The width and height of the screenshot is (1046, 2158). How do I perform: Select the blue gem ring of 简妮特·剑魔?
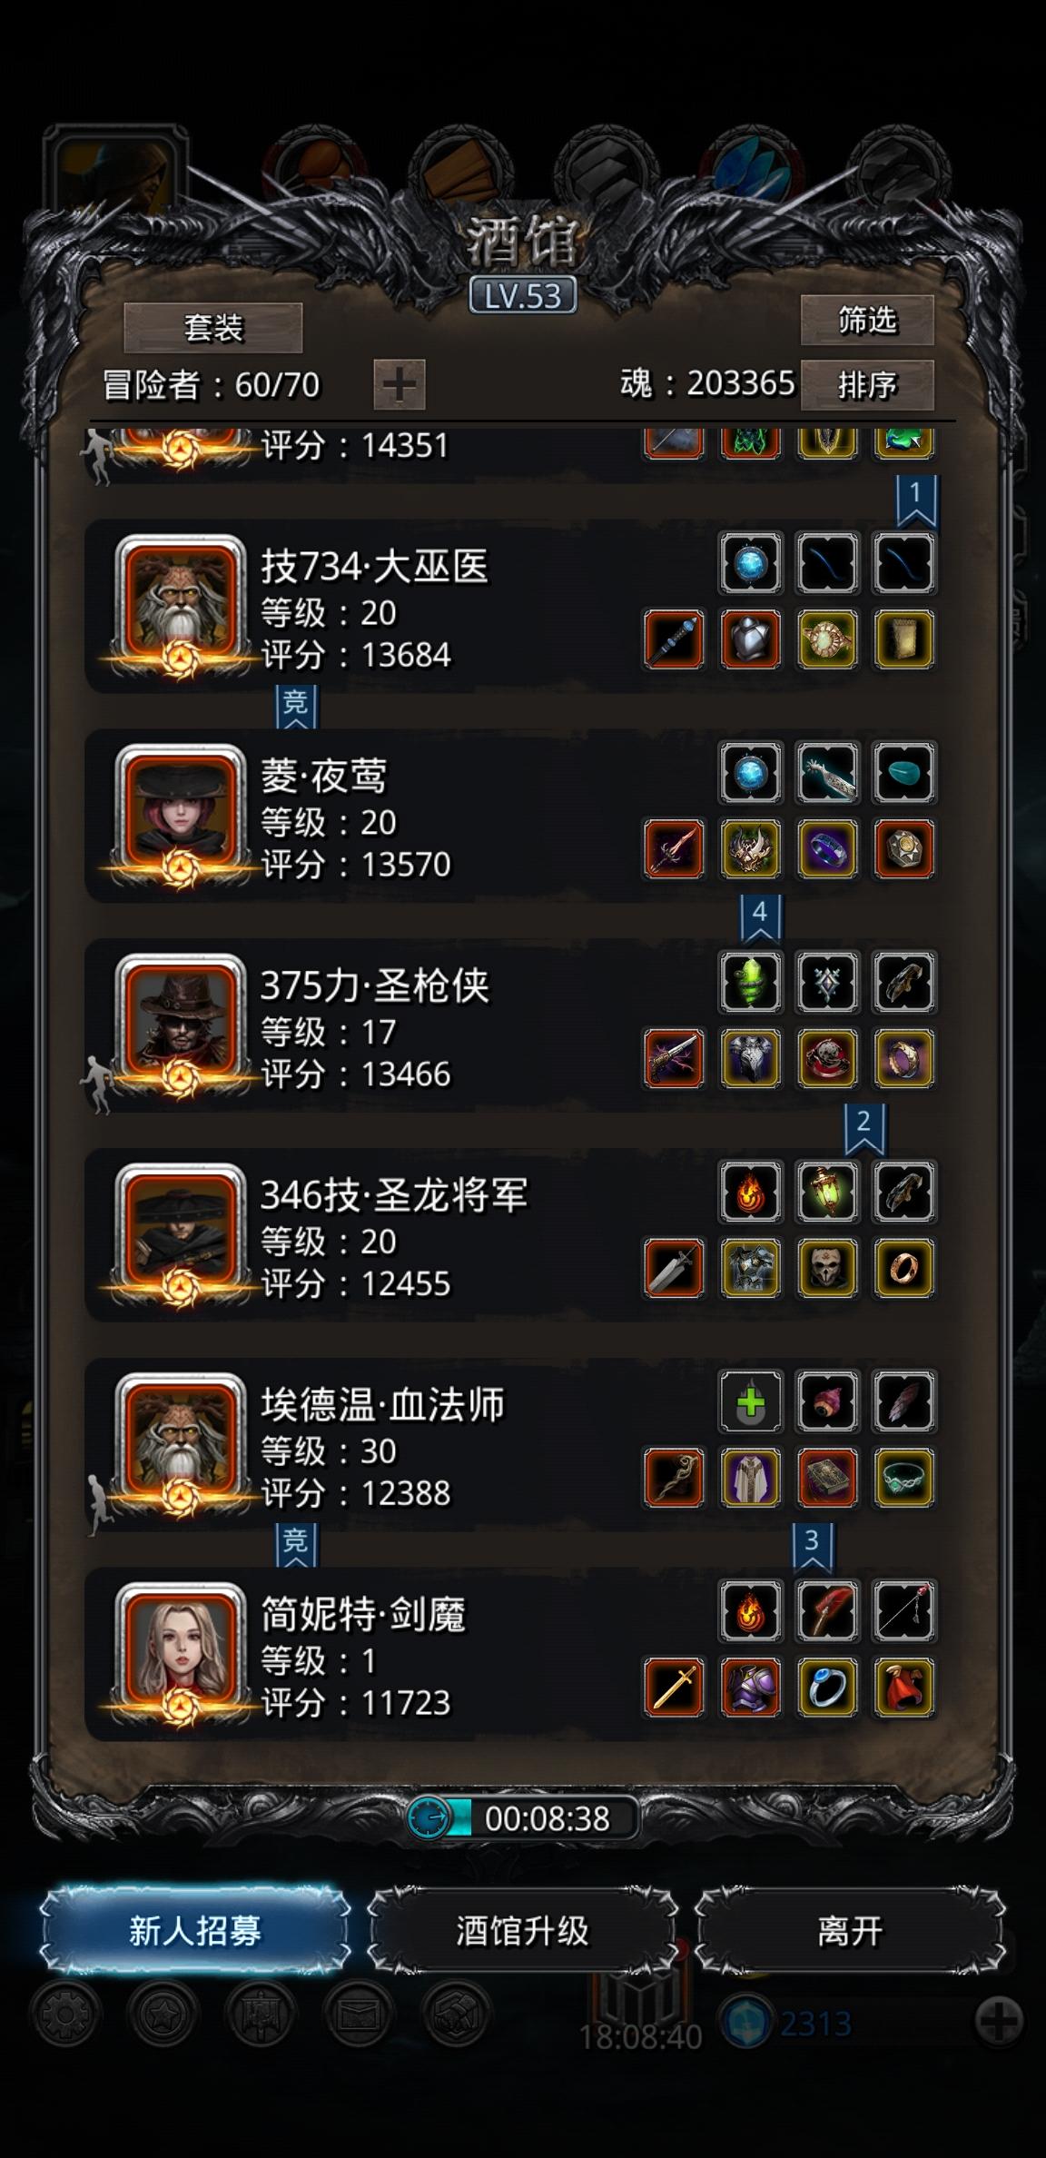pyautogui.click(x=827, y=1687)
